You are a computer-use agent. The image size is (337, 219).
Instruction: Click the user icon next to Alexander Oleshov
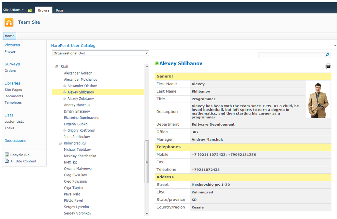(x=65, y=86)
